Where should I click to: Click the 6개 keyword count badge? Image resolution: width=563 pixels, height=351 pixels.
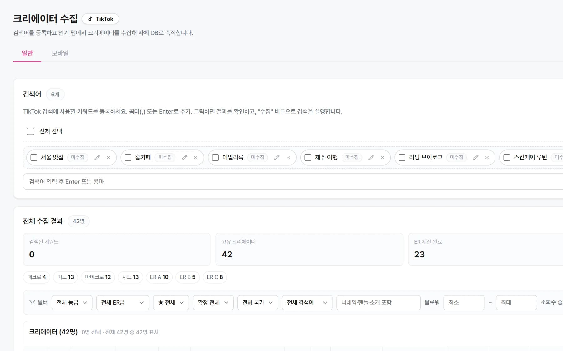click(55, 94)
